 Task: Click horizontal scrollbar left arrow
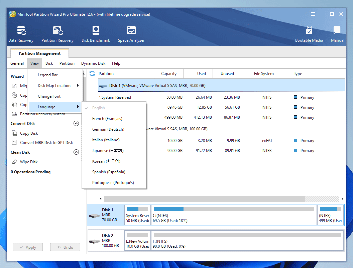[101, 199]
